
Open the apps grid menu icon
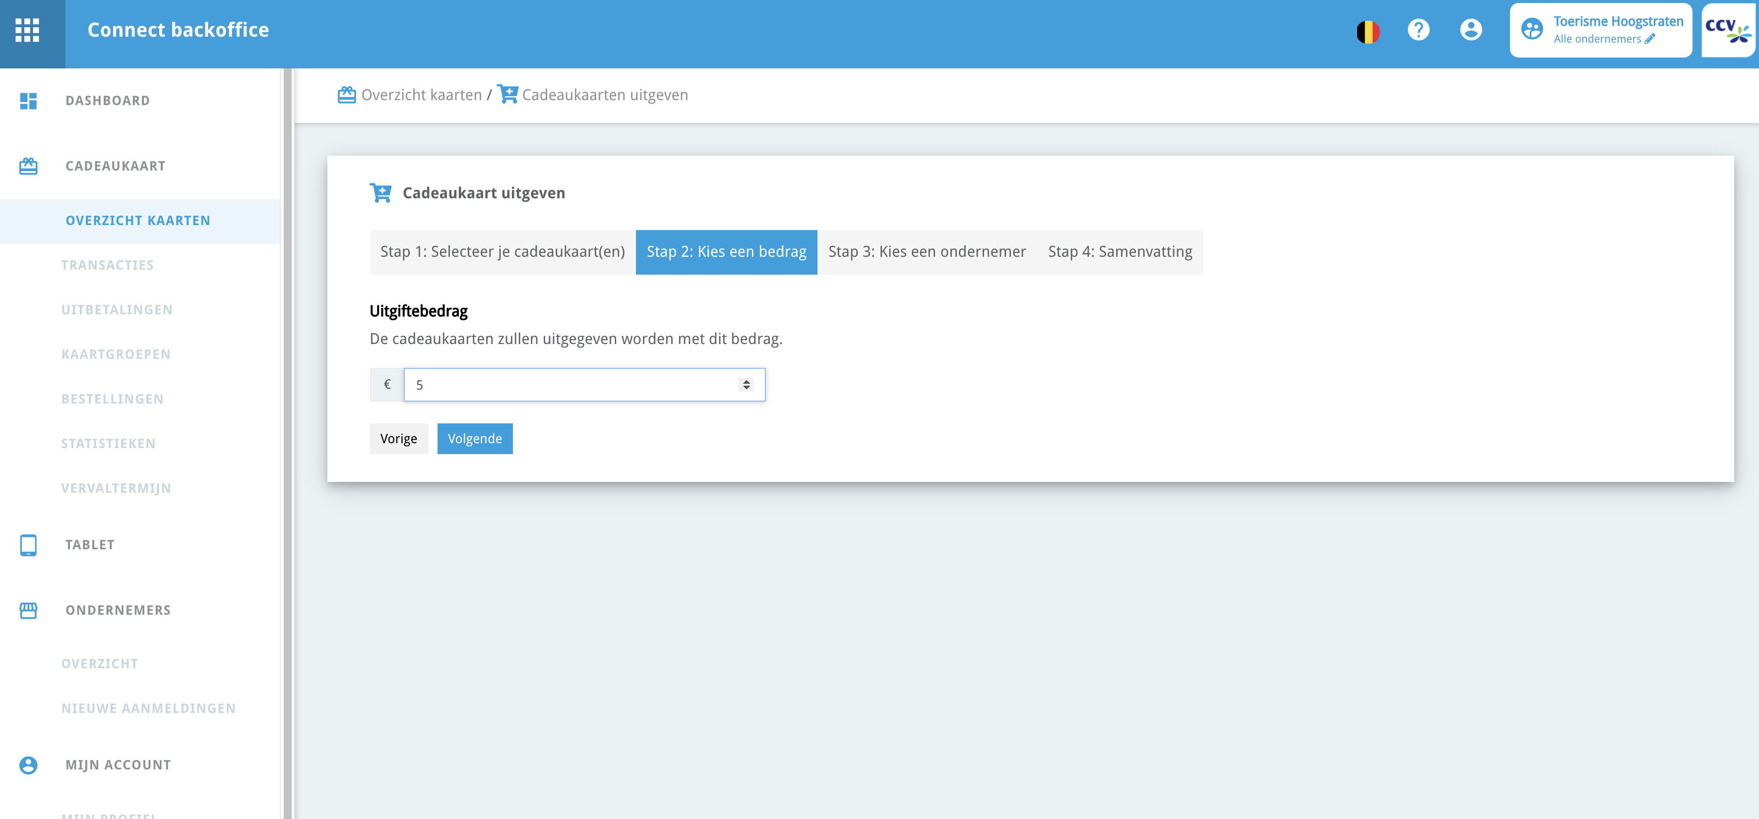click(27, 30)
